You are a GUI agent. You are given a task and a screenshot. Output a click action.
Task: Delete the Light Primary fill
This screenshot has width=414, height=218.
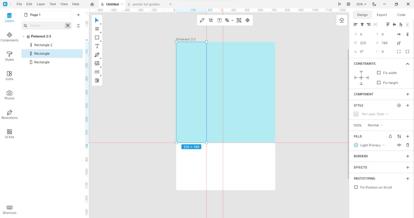tap(408, 145)
